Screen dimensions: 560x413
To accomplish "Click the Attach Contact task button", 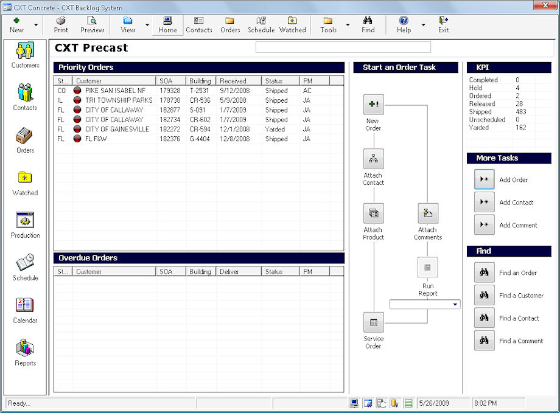I will pos(374,159).
